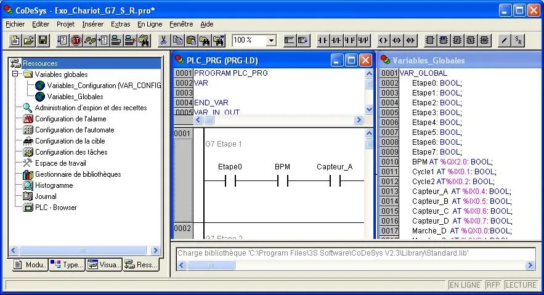
Task: Apply Negate with slash icon
Action: tap(504, 41)
